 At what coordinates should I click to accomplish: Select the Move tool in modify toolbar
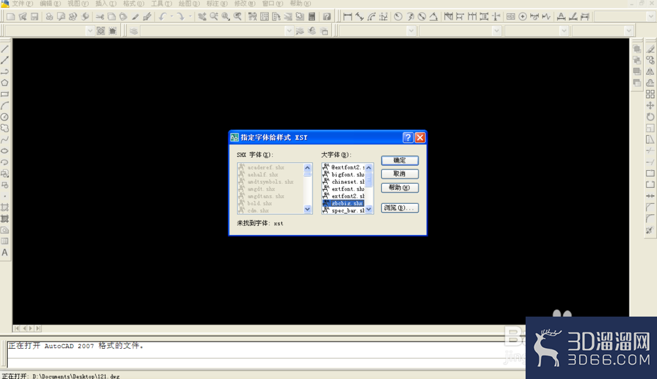[650, 106]
